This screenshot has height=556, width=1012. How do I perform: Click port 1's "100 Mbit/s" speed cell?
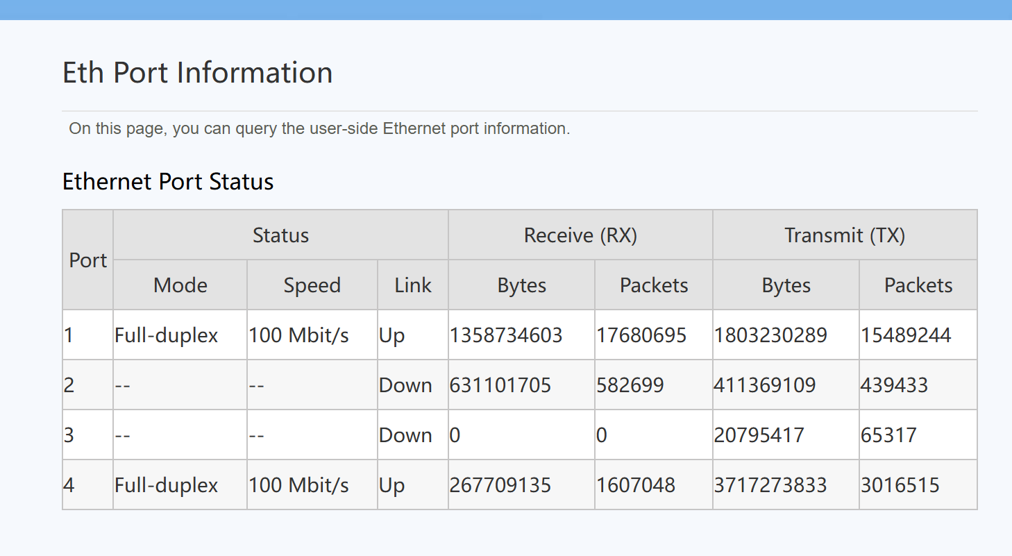pyautogui.click(x=312, y=335)
